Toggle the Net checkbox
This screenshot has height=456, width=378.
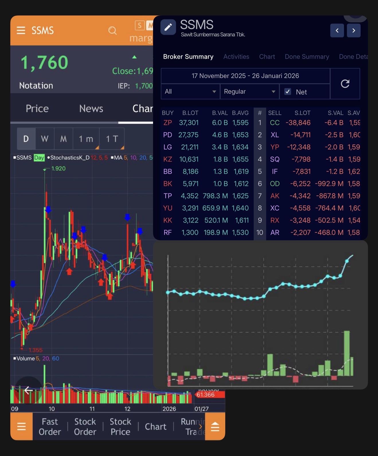pos(287,92)
